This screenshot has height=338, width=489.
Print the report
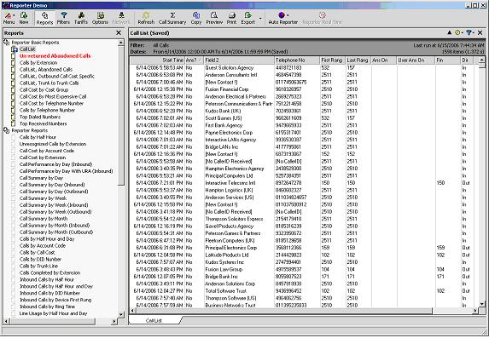tap(231, 18)
